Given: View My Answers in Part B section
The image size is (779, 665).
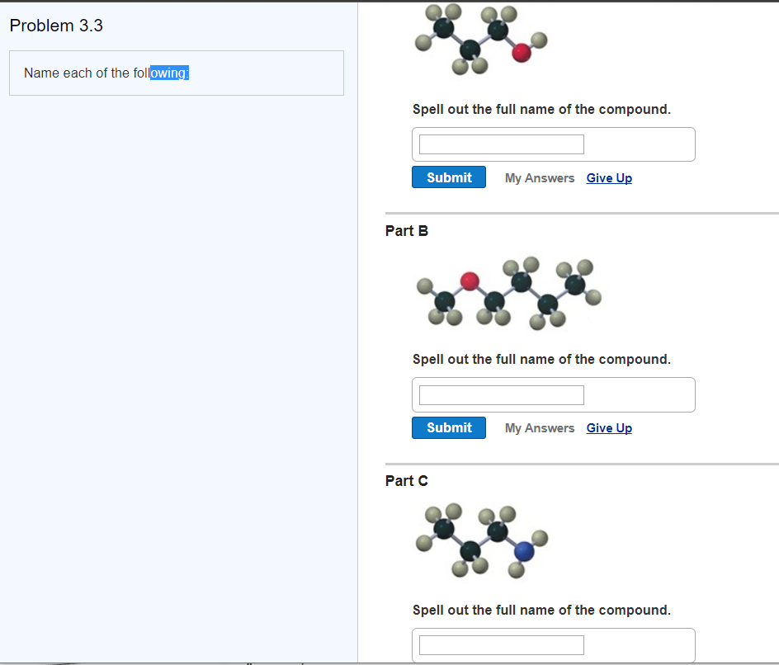Looking at the screenshot, I should click(x=540, y=428).
